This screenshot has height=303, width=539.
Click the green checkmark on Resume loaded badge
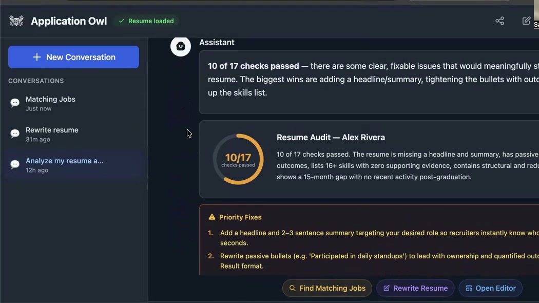tap(122, 21)
